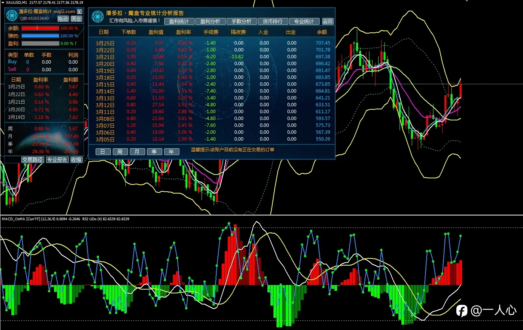Click the 手续费 column header

211,32
